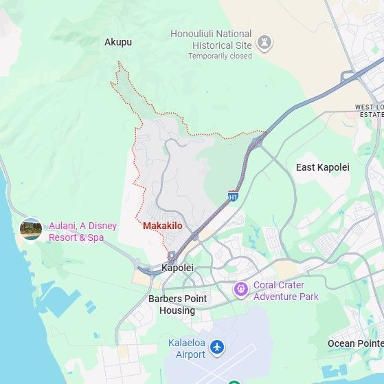Click the blue harbor basin near the coast

pyautogui.click(x=59, y=301)
